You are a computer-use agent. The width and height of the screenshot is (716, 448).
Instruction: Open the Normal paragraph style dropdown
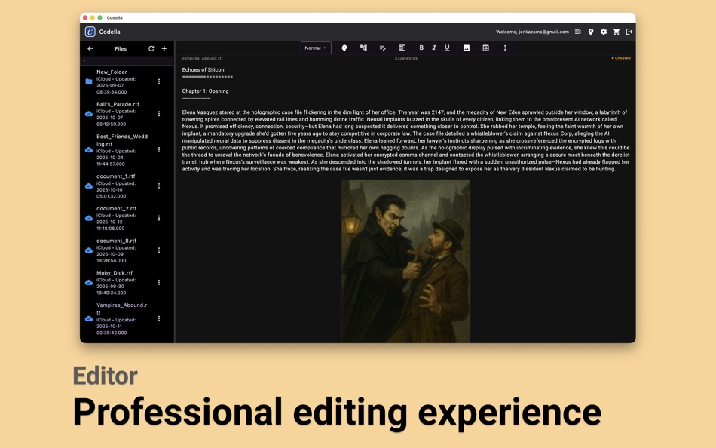tap(316, 47)
